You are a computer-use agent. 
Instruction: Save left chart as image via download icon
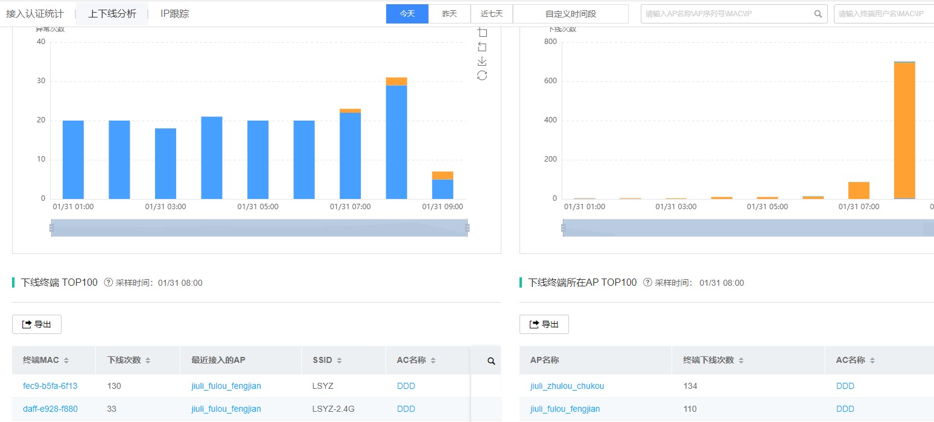[x=482, y=61]
